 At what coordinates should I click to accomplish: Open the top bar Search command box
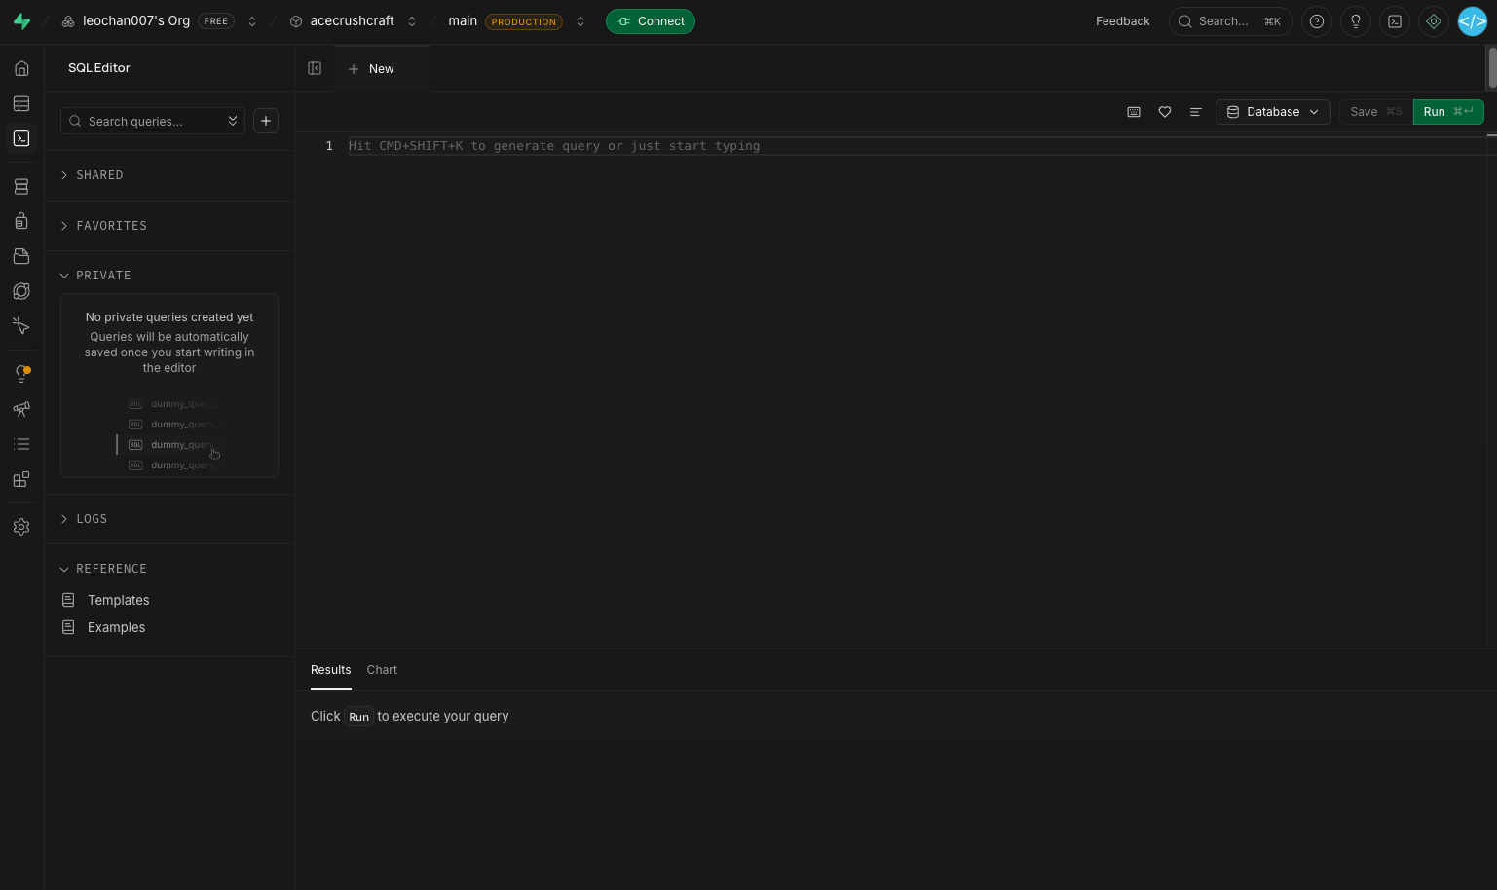tap(1230, 21)
